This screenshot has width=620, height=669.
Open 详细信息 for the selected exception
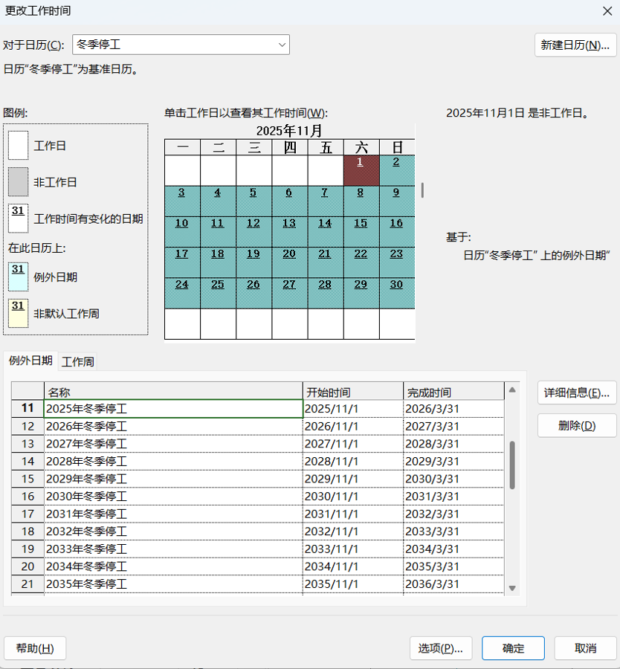tap(576, 393)
